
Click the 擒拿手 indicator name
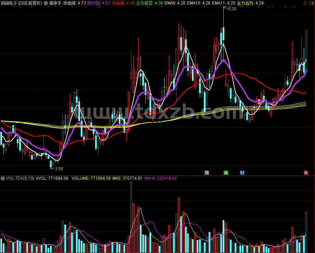tap(55, 3)
